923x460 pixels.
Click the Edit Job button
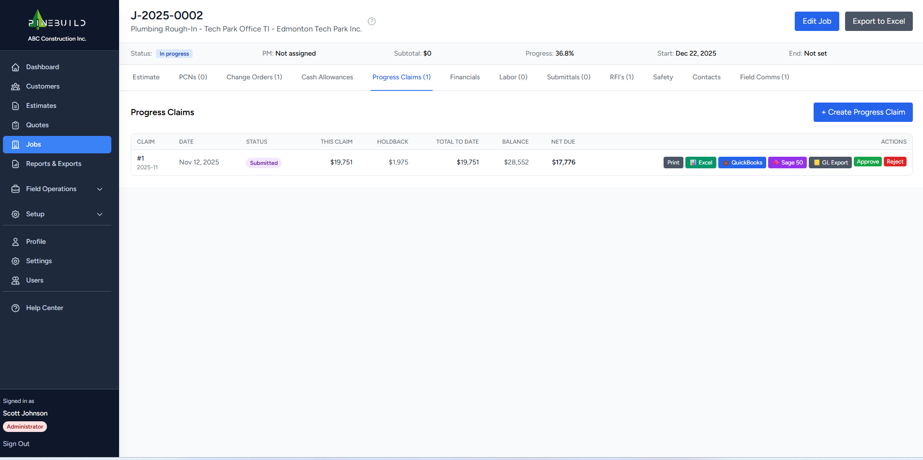point(817,21)
